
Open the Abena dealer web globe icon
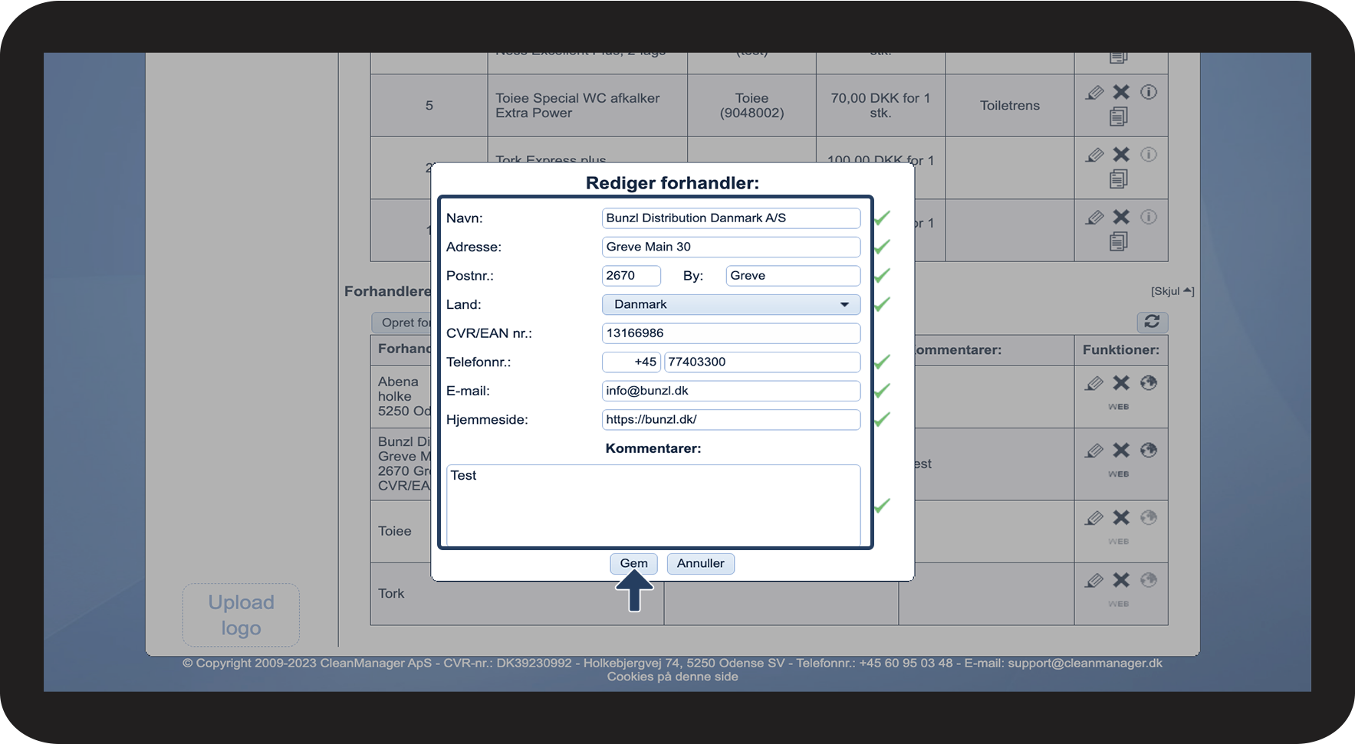[x=1148, y=383]
